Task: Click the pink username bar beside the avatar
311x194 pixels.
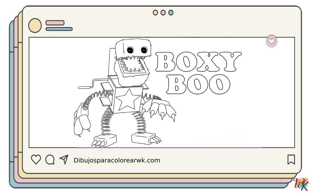Action: 55,23
